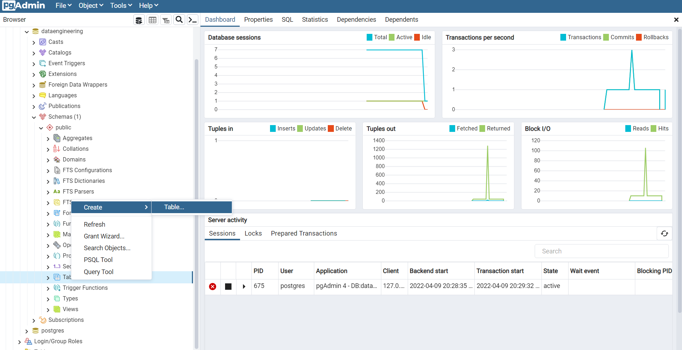Select Query Tool in context menu
Image resolution: width=682 pixels, height=350 pixels.
(x=111, y=272)
